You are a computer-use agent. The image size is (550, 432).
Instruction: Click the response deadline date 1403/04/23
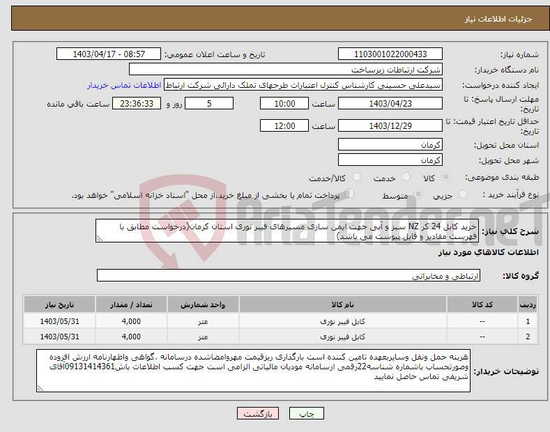coord(390,103)
